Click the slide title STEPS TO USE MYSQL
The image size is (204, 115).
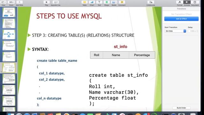pos(69,16)
